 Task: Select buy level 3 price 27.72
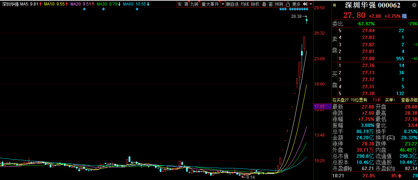tap(368, 79)
